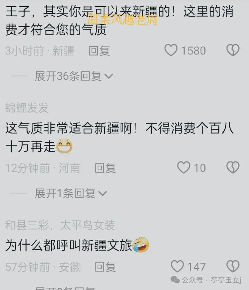Like the 147-likes comment from 安徽
The height and width of the screenshot is (290, 249).
(x=177, y=266)
